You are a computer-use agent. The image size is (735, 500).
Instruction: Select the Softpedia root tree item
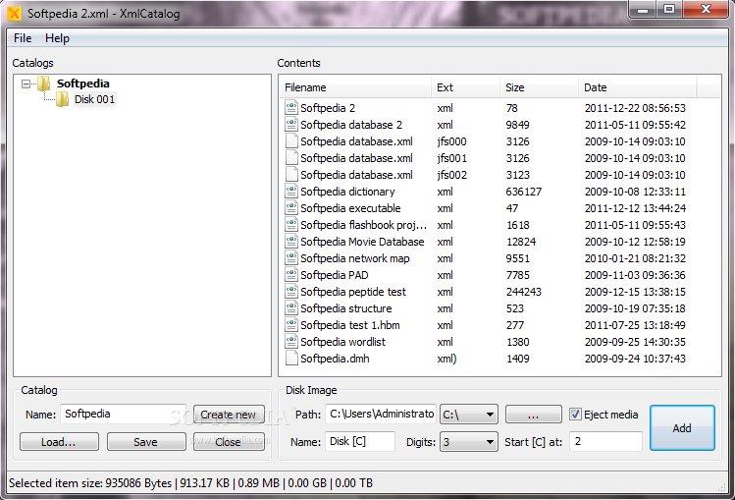pos(83,83)
